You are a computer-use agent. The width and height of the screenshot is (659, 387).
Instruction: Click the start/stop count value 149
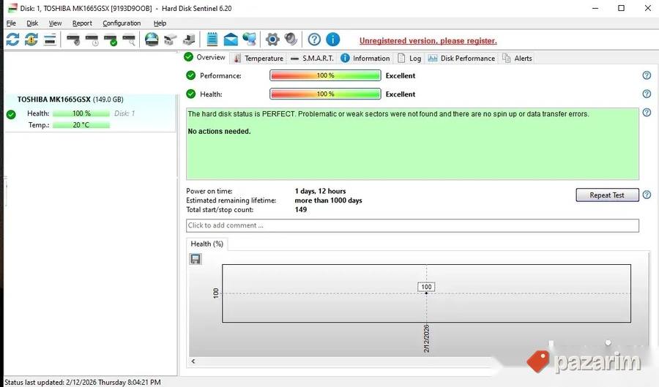click(x=300, y=209)
